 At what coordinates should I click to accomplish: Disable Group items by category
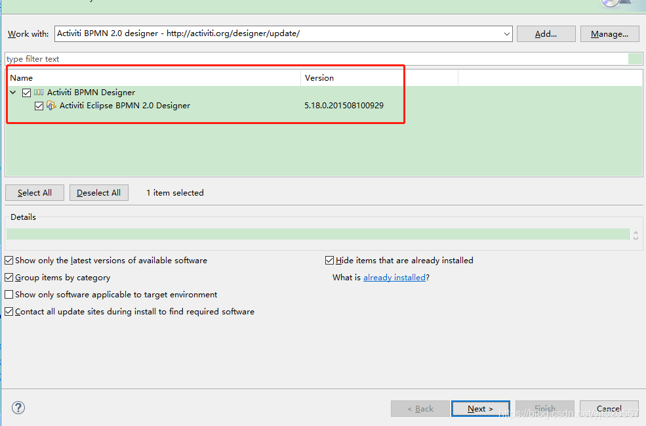point(9,278)
